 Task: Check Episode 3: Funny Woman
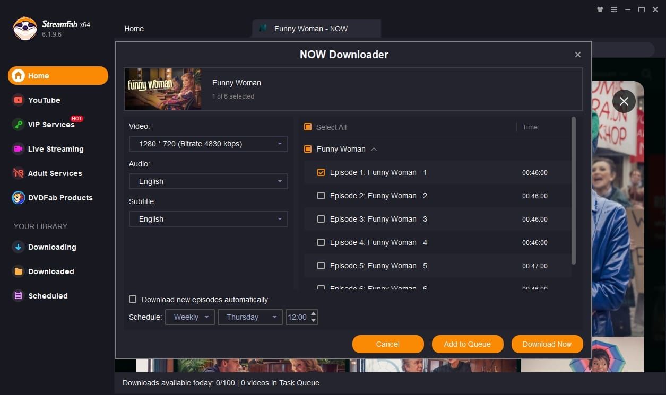point(321,219)
